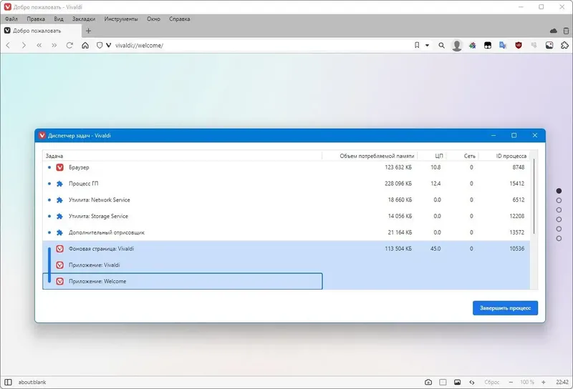Click the greyed-out disabled extension icon
This screenshot has height=389, width=573.
pyautogui.click(x=534, y=45)
